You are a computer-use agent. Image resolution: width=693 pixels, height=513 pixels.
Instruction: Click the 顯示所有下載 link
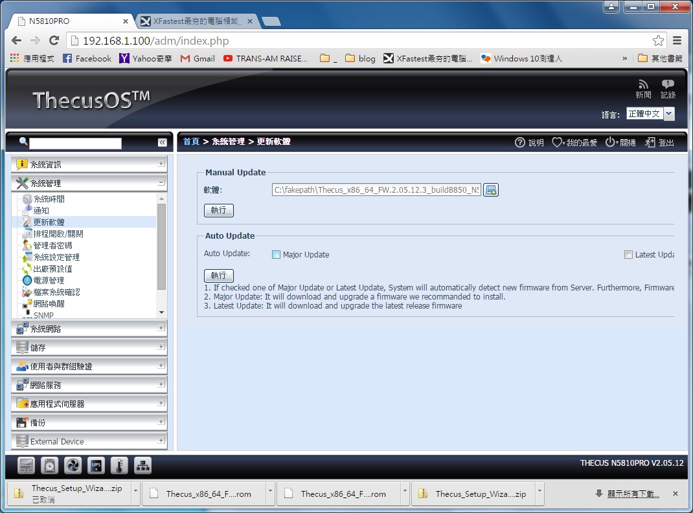pos(633,494)
